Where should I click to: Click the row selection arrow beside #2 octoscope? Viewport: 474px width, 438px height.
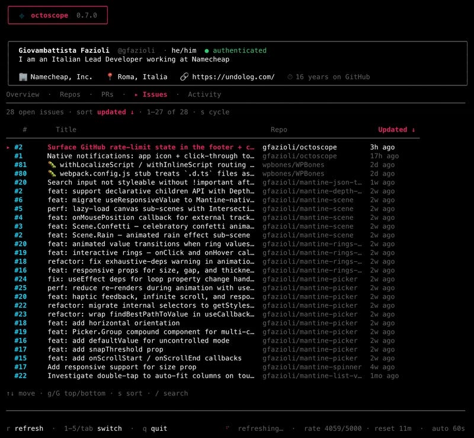[x=8, y=148]
